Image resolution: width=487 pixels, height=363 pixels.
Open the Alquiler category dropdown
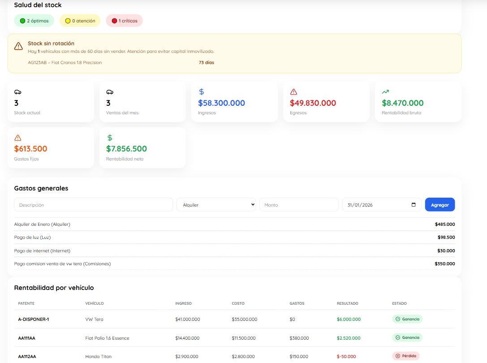(x=216, y=204)
